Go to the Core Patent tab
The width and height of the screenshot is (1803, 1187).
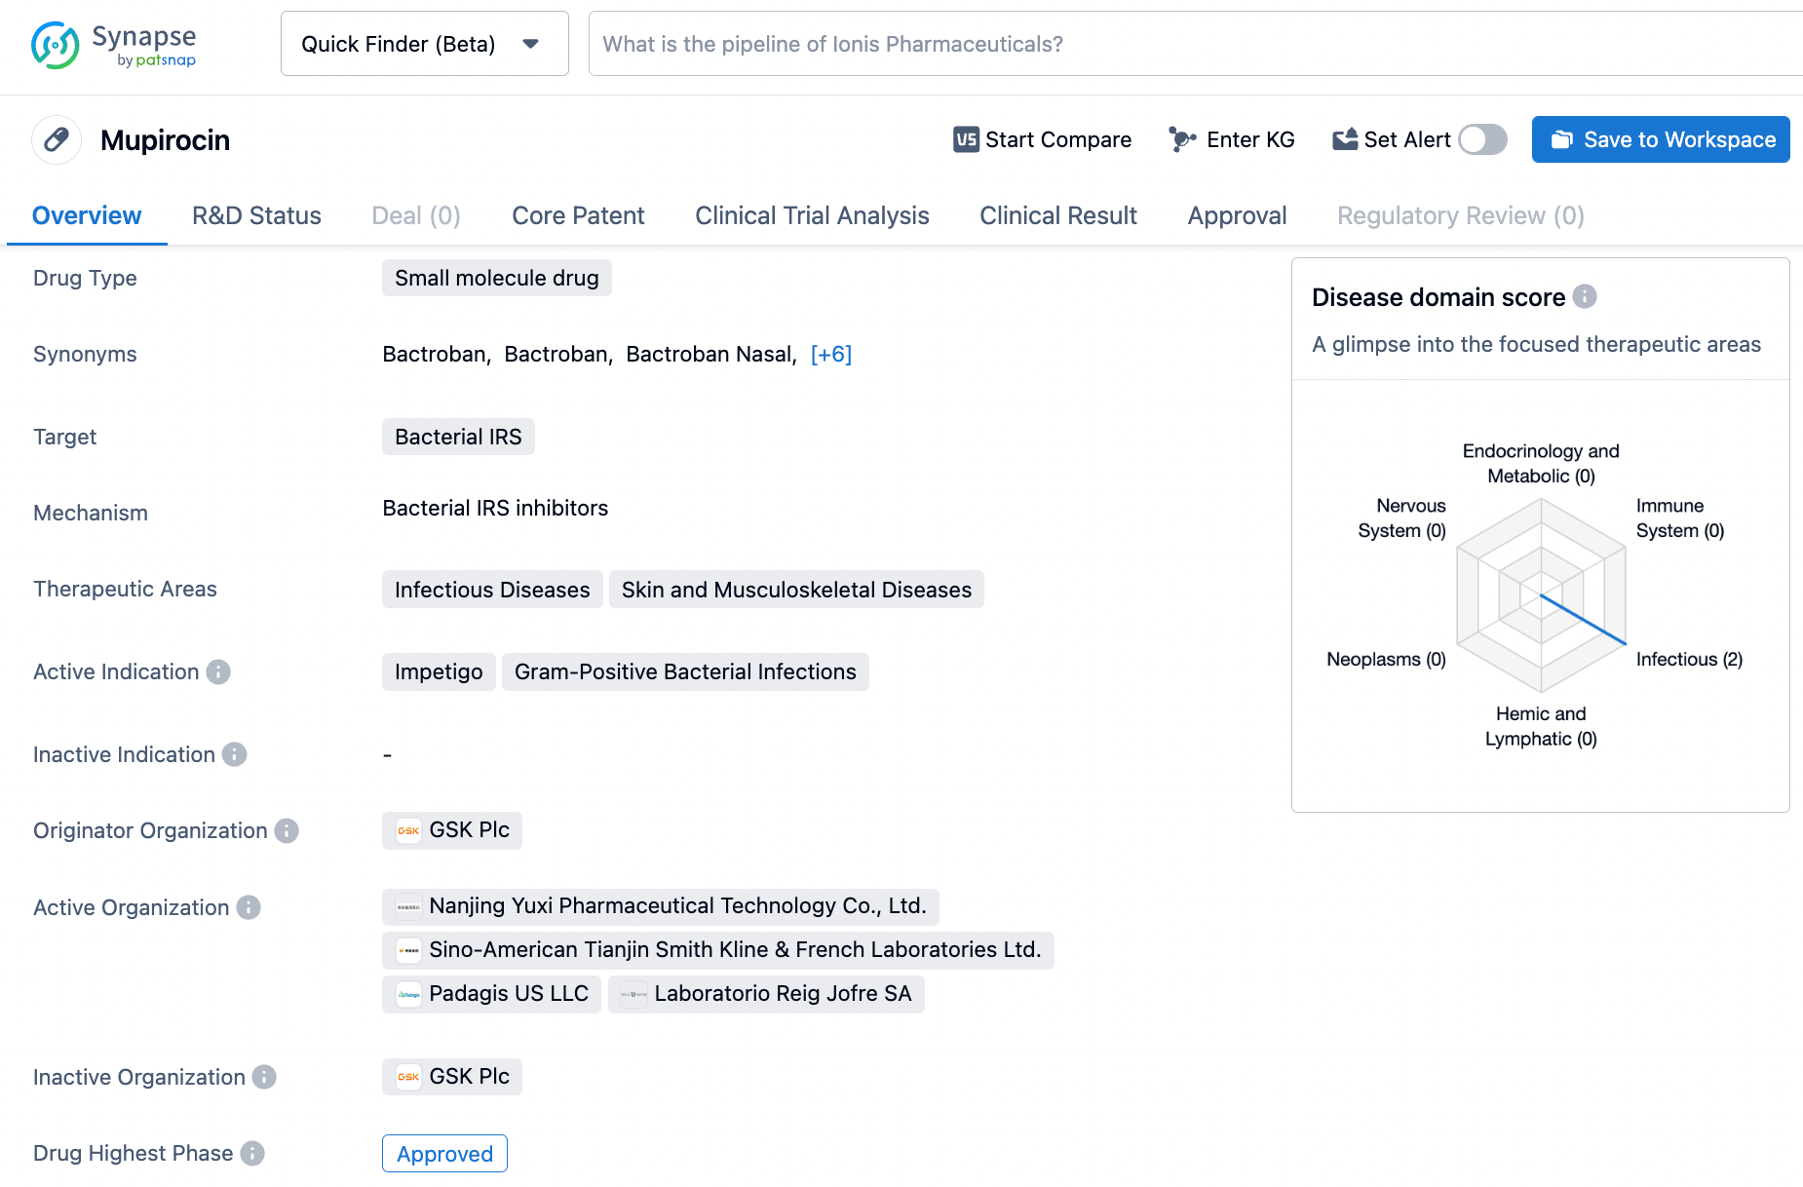click(578, 215)
